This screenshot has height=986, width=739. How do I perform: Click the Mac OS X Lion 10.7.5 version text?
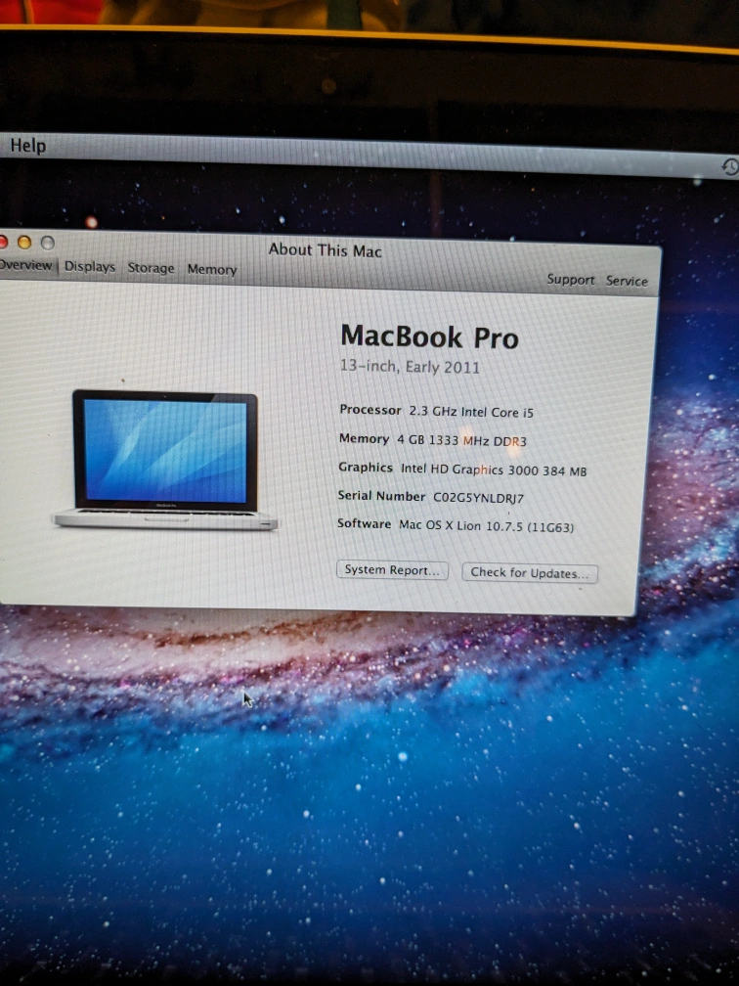click(487, 526)
